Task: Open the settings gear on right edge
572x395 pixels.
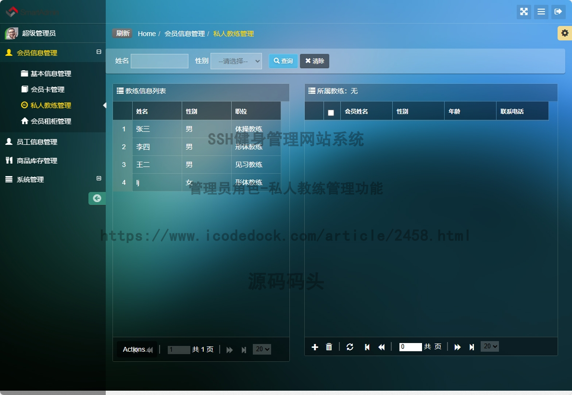Action: point(564,34)
